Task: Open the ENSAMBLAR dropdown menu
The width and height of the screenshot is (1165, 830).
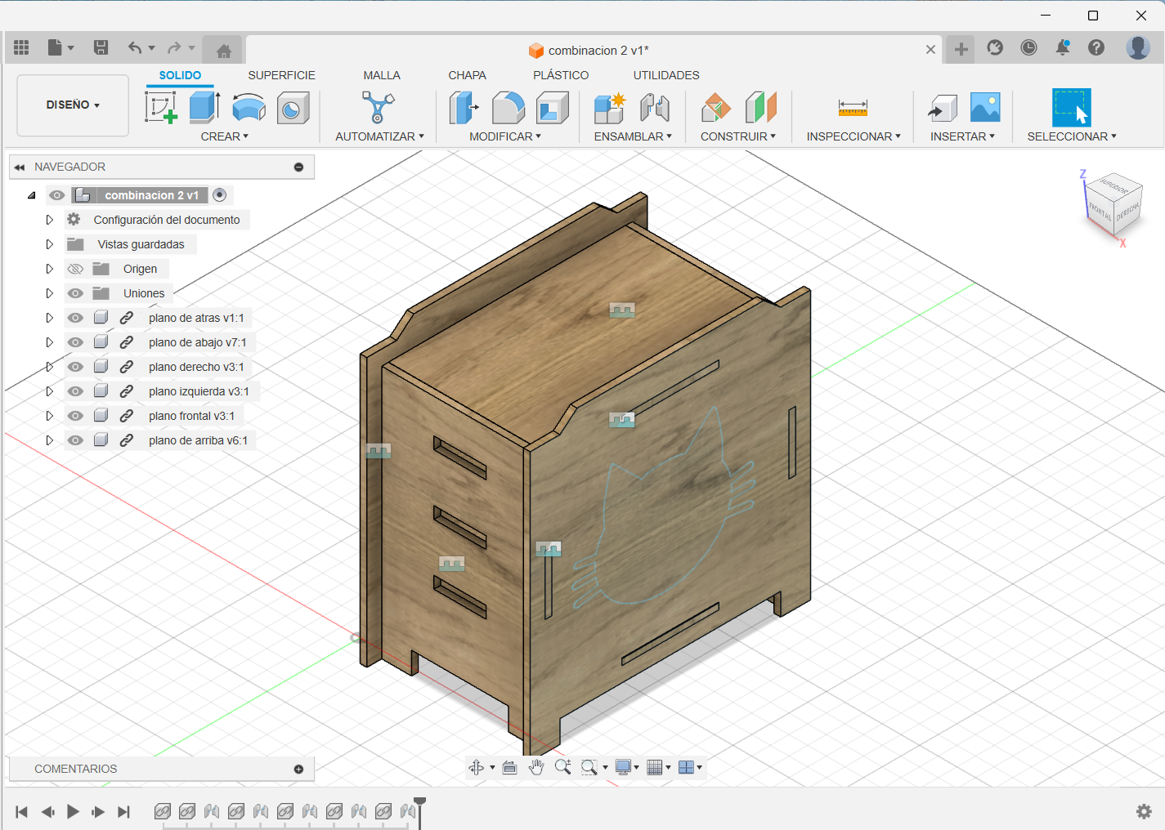Action: 633,136
